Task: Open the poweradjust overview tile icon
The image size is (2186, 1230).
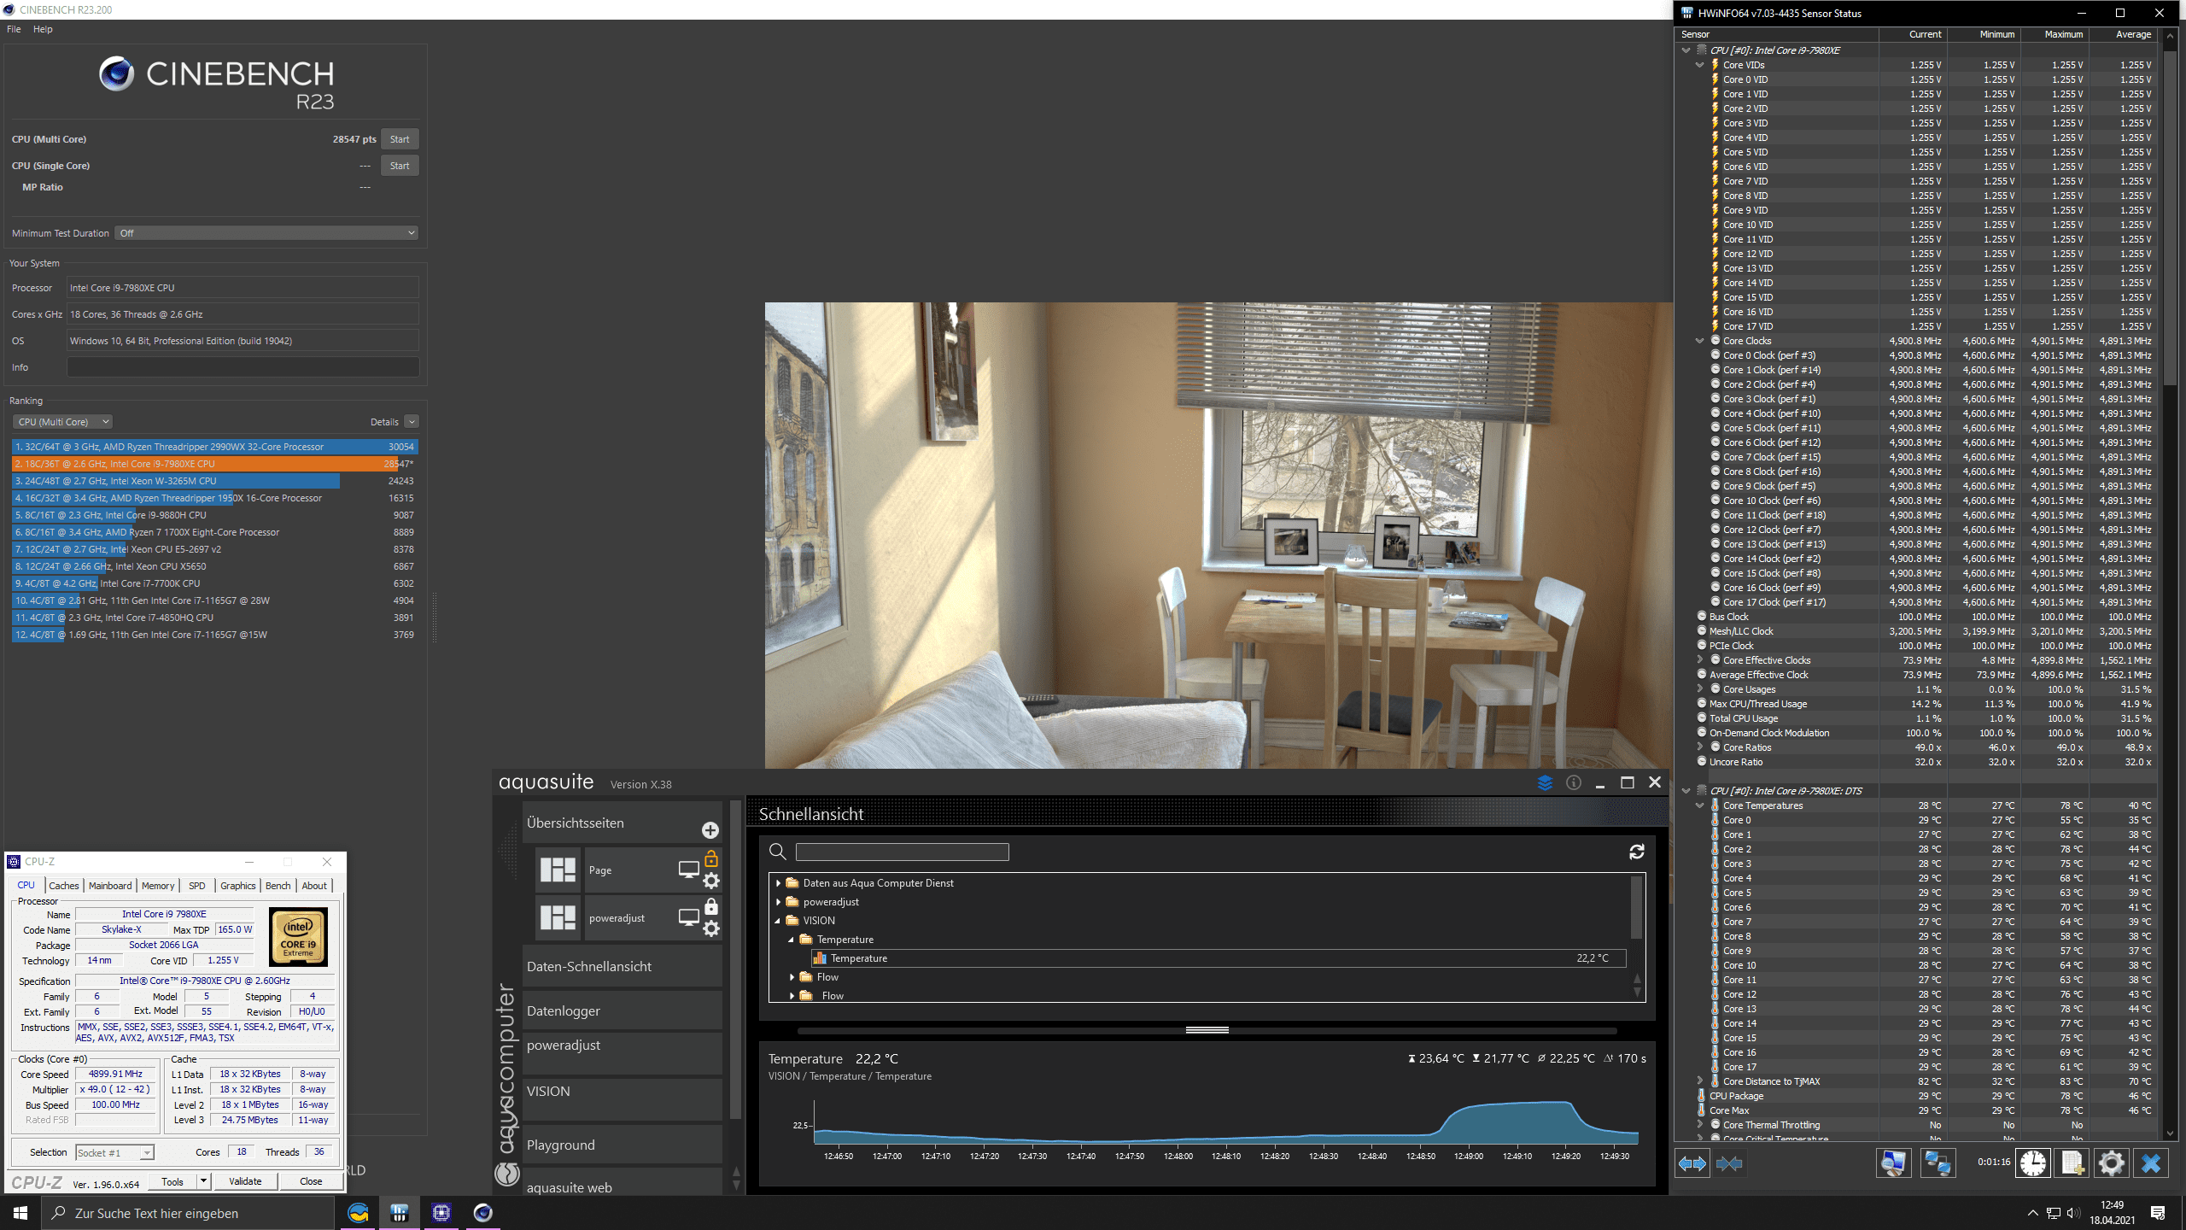Action: point(558,917)
